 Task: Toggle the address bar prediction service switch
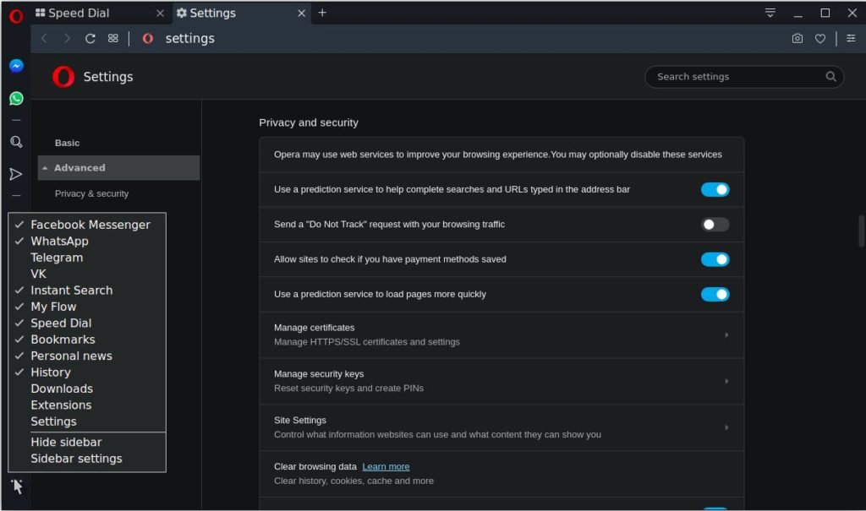click(x=715, y=190)
